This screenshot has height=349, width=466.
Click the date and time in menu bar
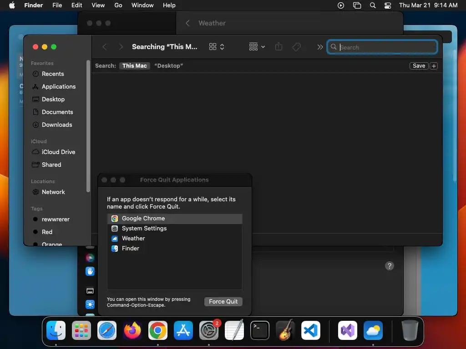click(x=428, y=5)
